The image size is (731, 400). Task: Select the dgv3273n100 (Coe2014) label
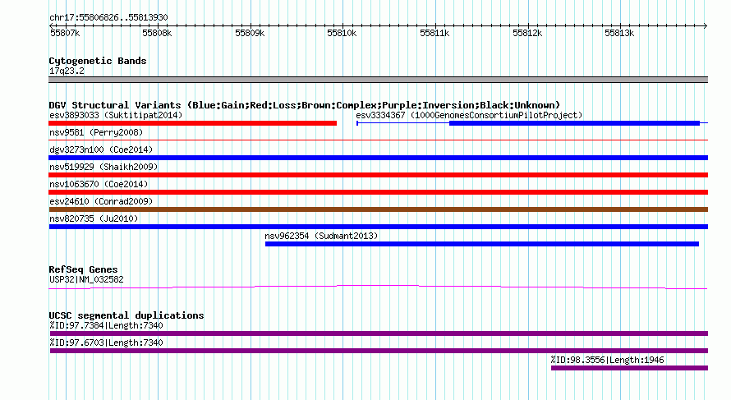(101, 149)
